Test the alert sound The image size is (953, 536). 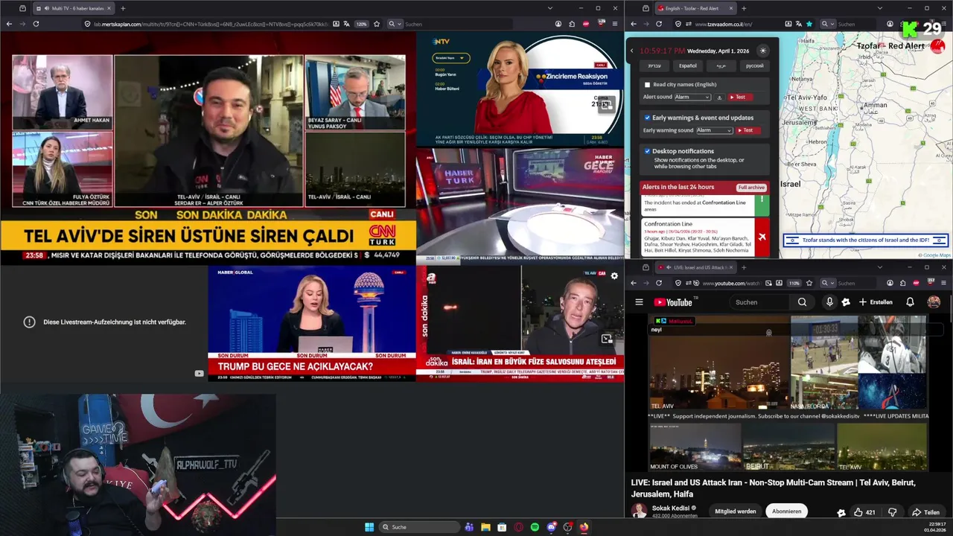point(739,97)
